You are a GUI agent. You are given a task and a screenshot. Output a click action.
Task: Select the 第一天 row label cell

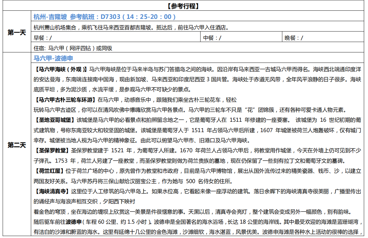point(17,32)
